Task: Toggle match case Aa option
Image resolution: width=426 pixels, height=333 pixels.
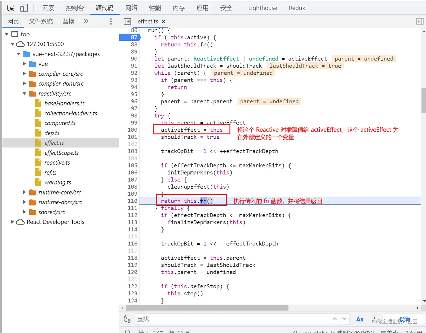Action: [x=360, y=319]
